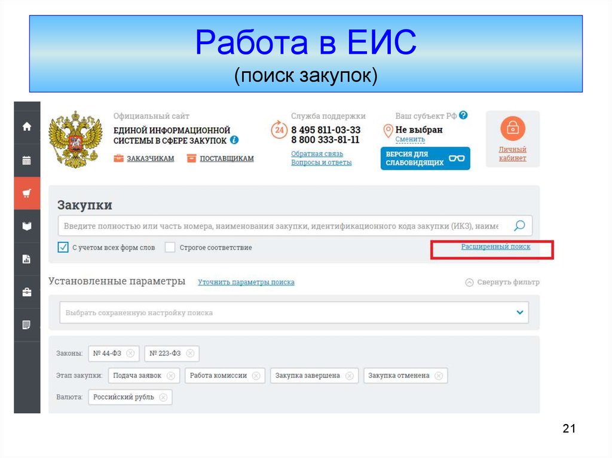Open the document list sidebar icon
Viewport: 612px width, 458px height.
(x=27, y=325)
